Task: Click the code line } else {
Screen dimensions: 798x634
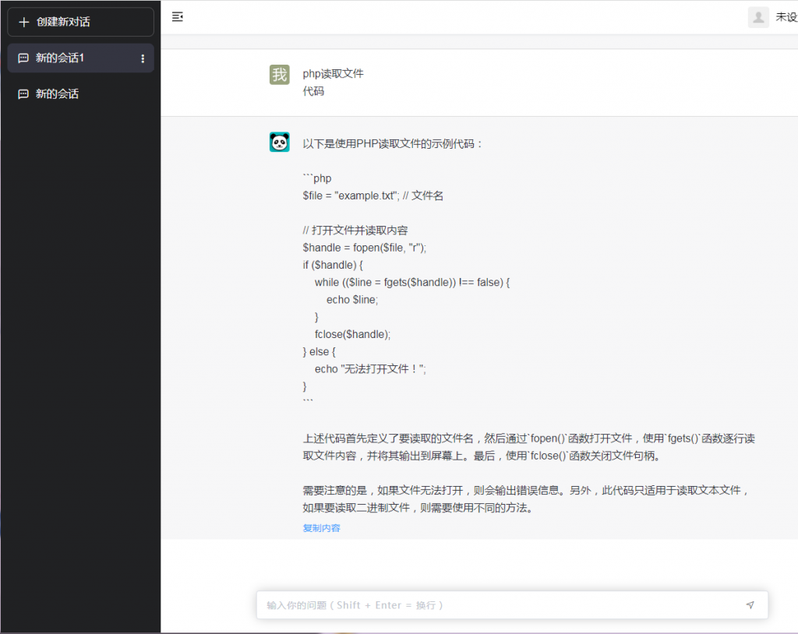Action: 319,351
